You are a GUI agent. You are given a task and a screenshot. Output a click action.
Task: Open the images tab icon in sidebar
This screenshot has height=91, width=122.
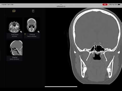point(14,11)
